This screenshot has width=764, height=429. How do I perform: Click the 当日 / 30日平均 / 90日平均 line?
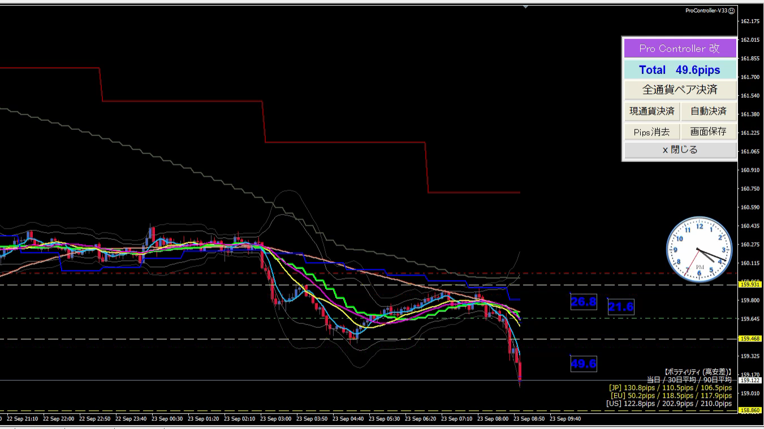click(689, 380)
